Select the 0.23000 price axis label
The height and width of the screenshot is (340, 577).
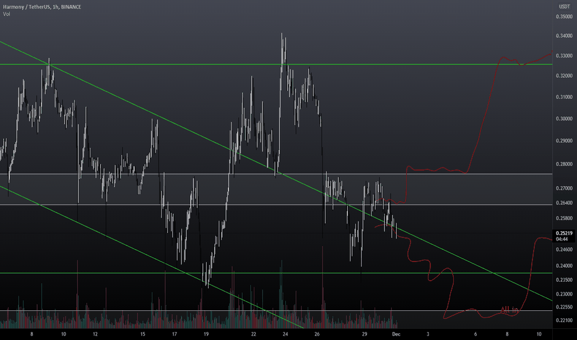(564, 294)
